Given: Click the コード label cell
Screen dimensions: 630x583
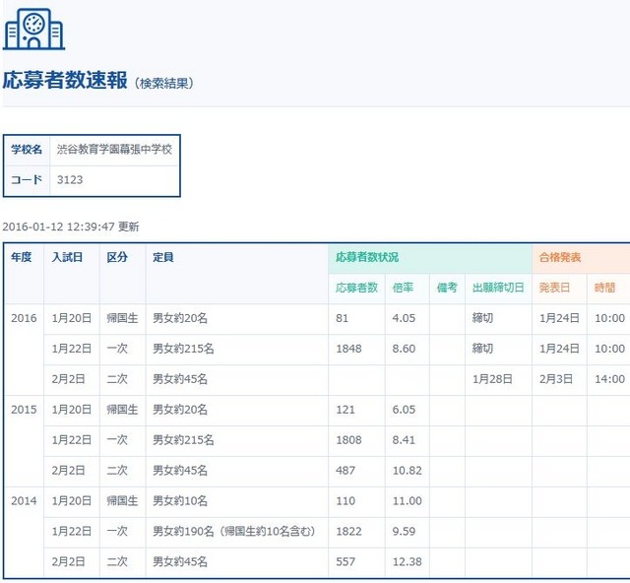Looking at the screenshot, I should click(x=27, y=179).
